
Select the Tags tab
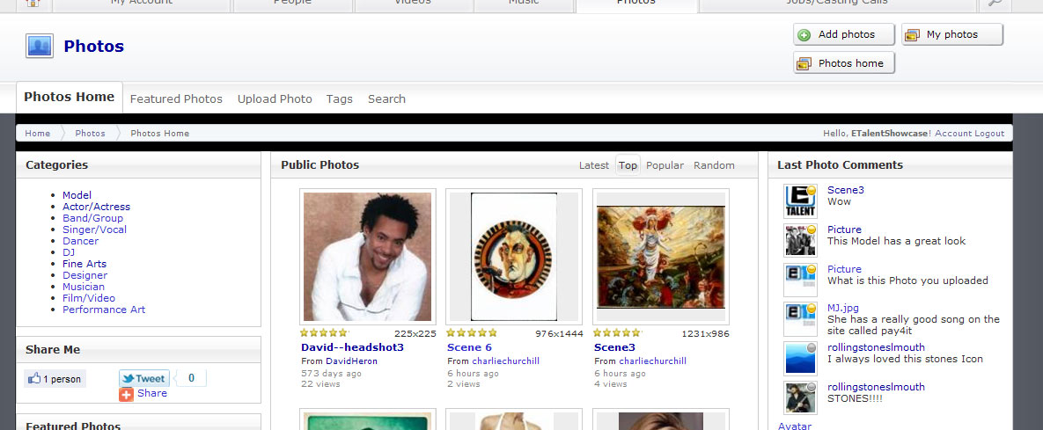[x=339, y=99]
